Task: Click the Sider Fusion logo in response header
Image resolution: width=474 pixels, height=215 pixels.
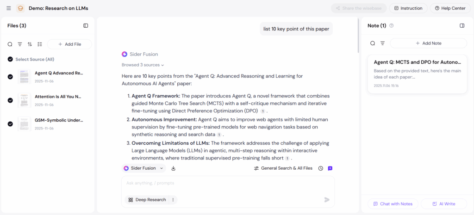Action: coord(125,55)
